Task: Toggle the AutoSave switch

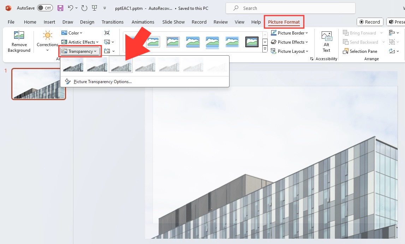Action: click(x=45, y=8)
